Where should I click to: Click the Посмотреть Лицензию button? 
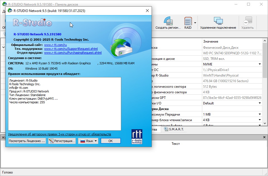[27, 141]
